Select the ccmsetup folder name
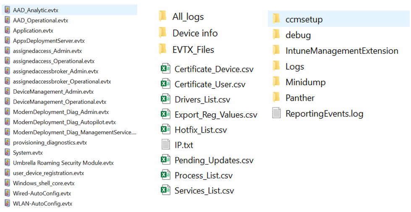Screen dimensions: 411x212 pos(304,19)
